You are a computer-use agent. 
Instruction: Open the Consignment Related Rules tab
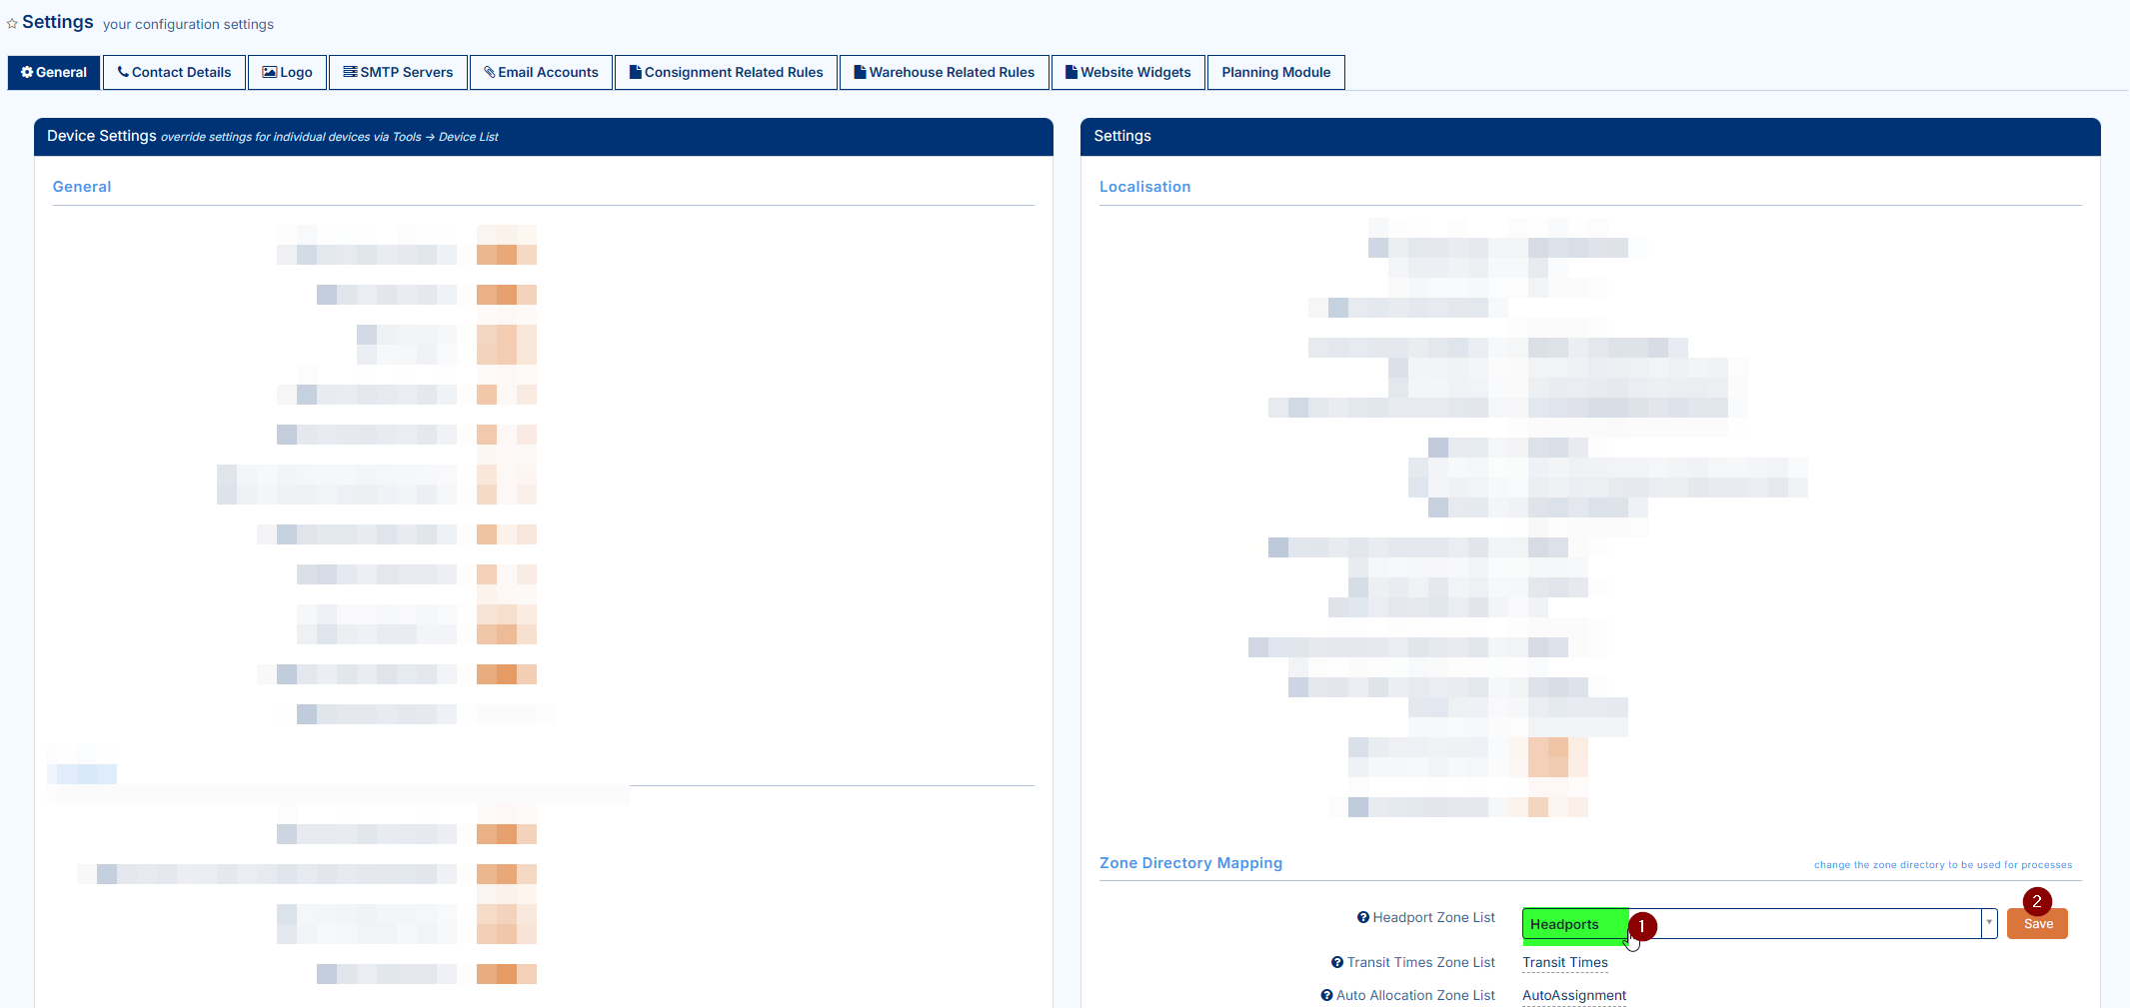click(x=726, y=72)
